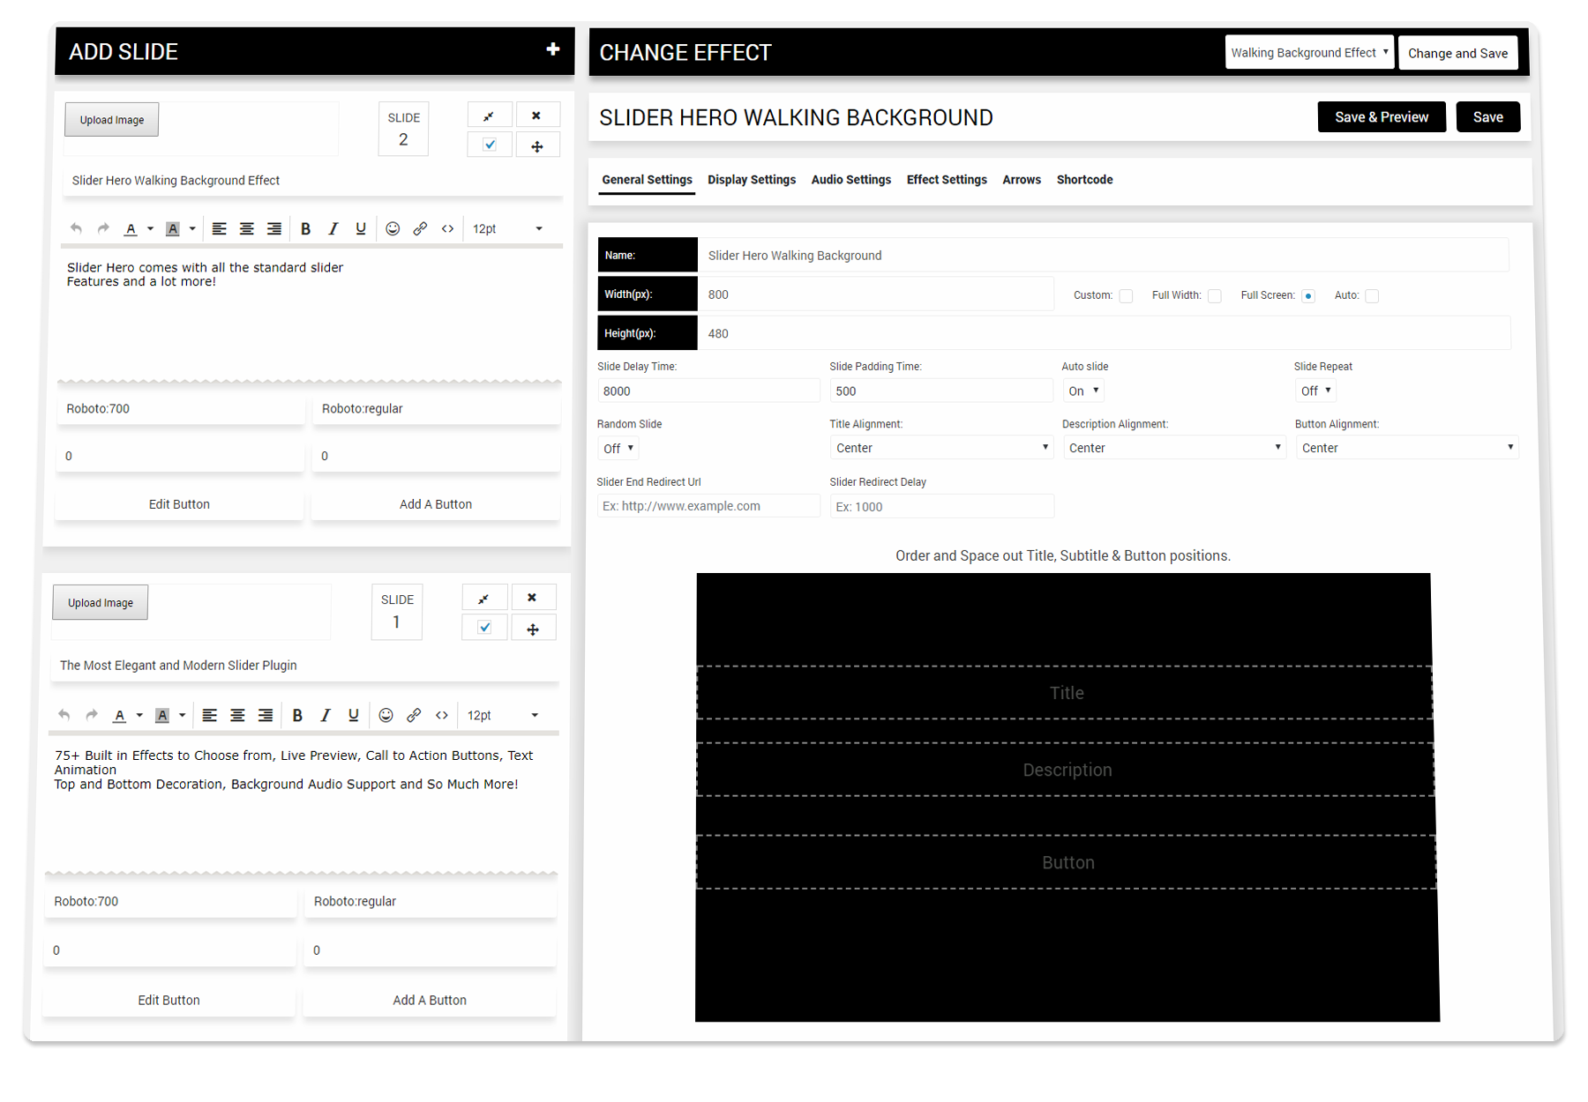Click undo in slide 2 editor toolbar
1588x1102 pixels.
point(76,228)
